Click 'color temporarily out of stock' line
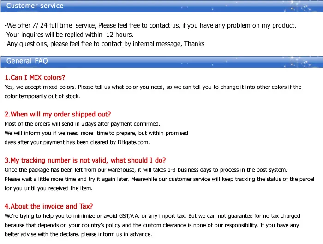This screenshot has width=323, height=244. [42, 96]
